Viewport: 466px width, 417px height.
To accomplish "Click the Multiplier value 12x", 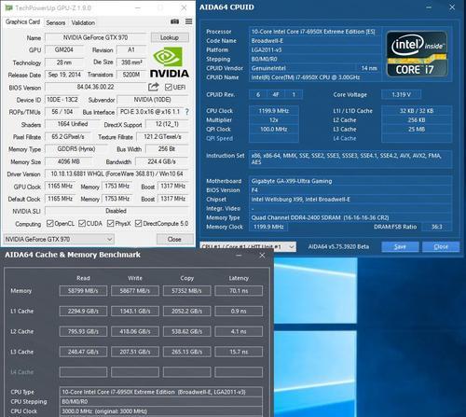I will point(274,120).
